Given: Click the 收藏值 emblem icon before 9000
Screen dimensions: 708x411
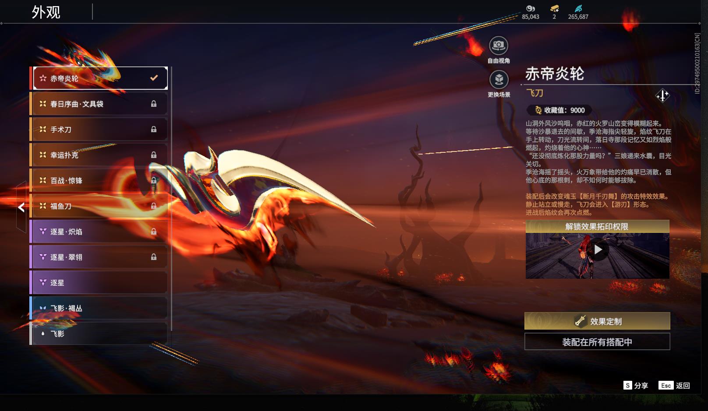Looking at the screenshot, I should [x=538, y=109].
